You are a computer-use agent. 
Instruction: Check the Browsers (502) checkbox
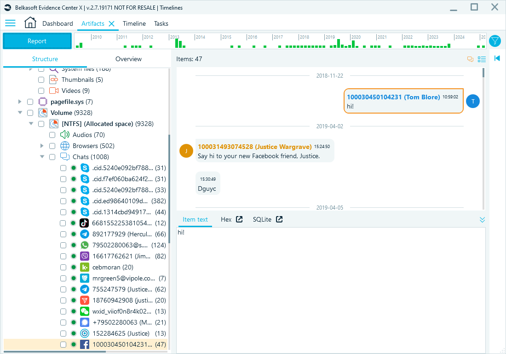tap(52, 146)
